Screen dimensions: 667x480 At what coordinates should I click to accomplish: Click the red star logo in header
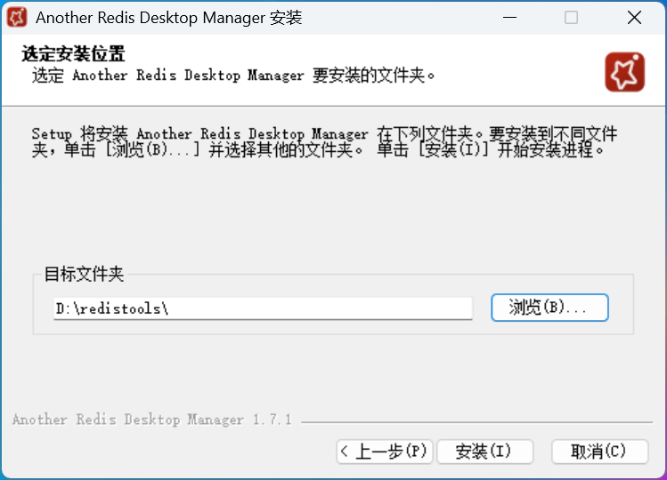624,72
